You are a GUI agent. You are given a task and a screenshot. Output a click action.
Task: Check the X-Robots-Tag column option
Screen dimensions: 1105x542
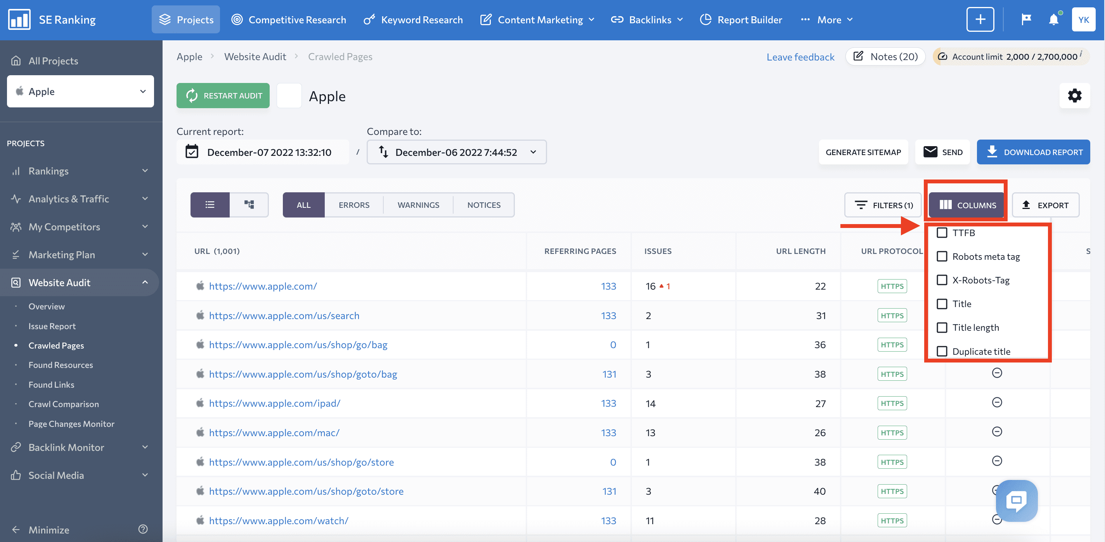pos(942,280)
